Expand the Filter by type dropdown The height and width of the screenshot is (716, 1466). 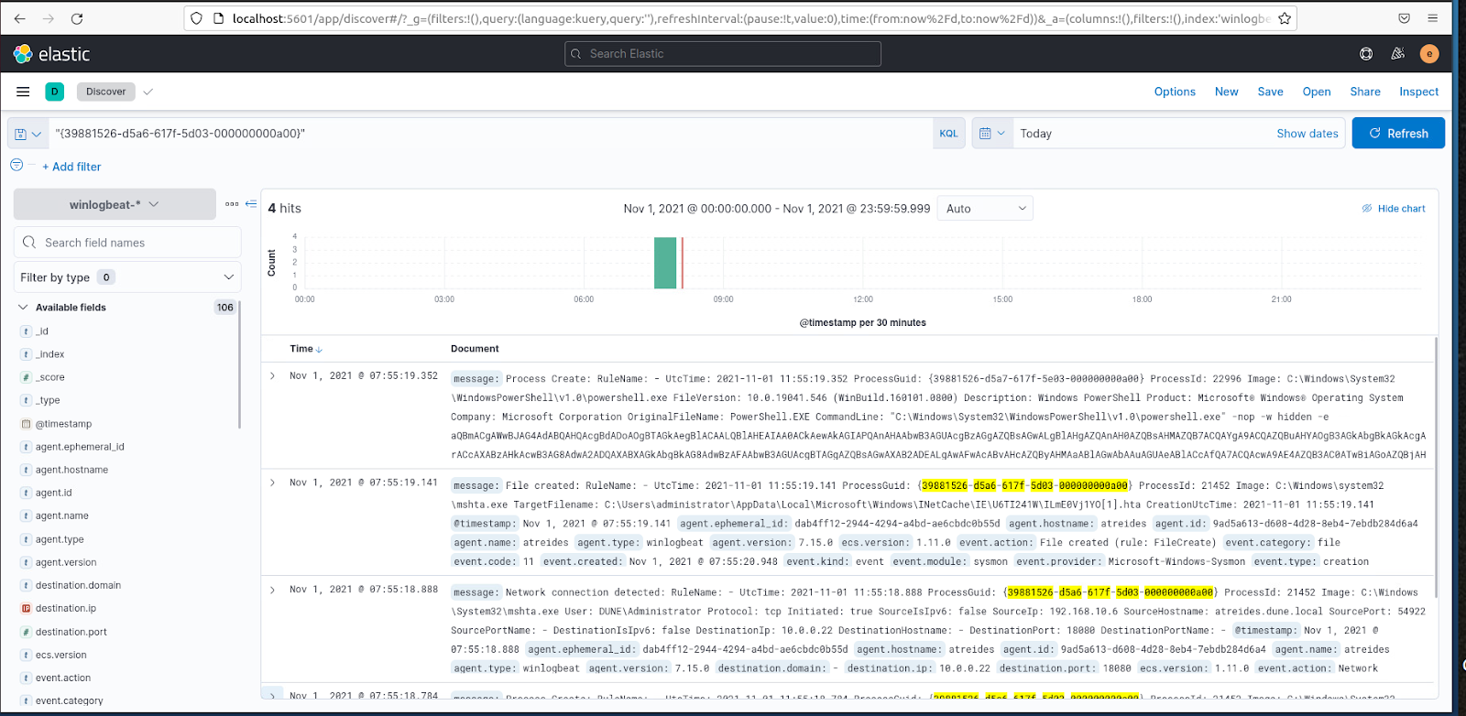pos(127,277)
